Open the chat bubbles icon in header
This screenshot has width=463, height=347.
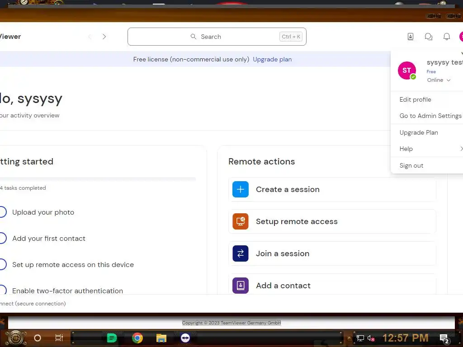click(x=429, y=37)
